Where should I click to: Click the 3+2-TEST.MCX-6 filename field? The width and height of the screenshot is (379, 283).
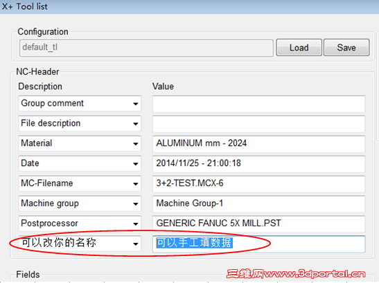tap(258, 184)
